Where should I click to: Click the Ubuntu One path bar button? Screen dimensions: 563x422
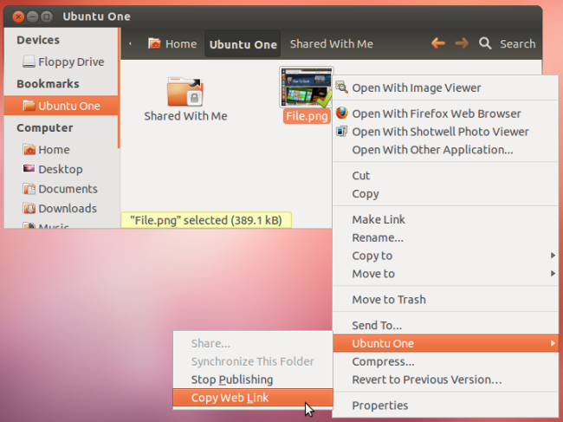(x=243, y=44)
